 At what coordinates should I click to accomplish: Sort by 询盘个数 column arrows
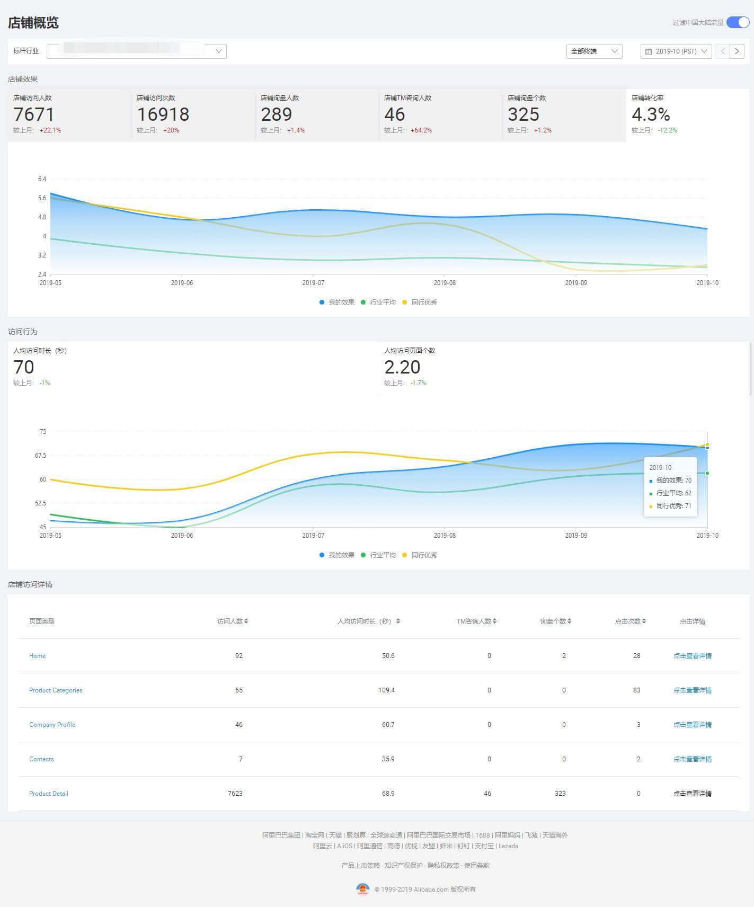pos(569,621)
